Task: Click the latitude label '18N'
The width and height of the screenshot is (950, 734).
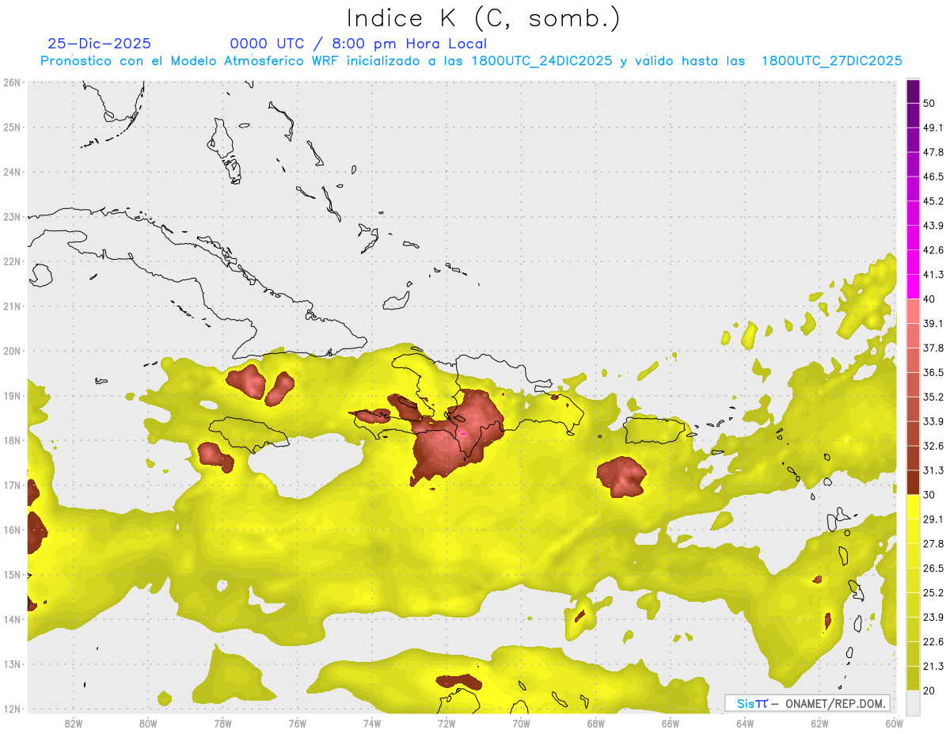Action: (11, 440)
